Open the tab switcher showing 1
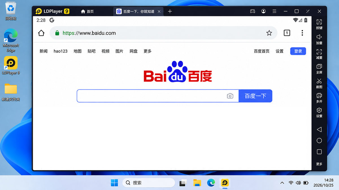Screen dimensions: 339x190 click(x=287, y=33)
